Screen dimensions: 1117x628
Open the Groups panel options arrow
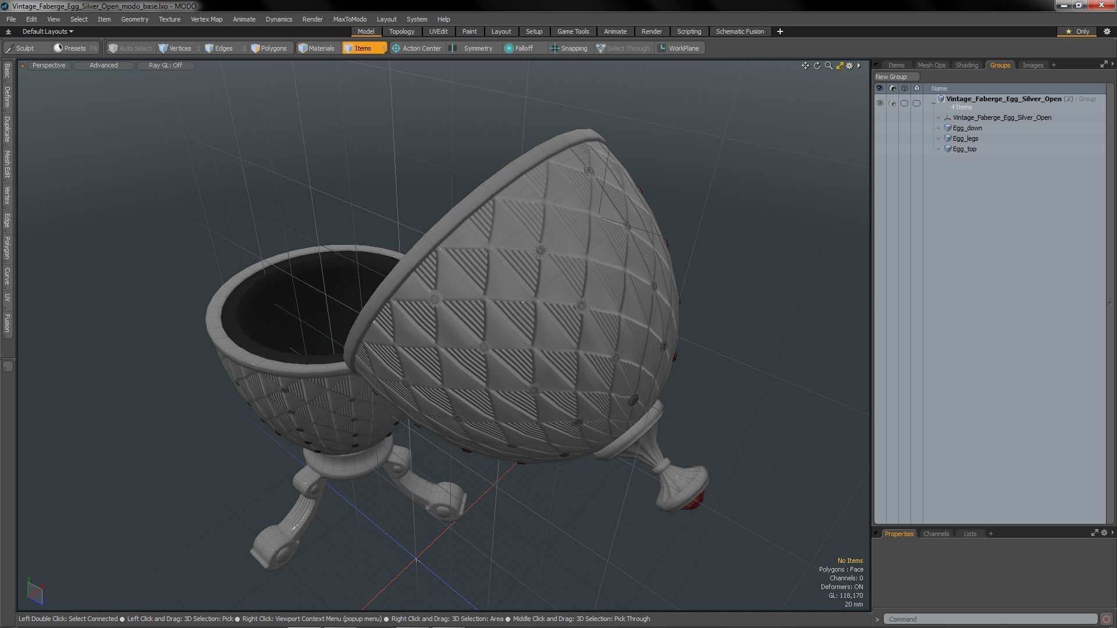[x=1113, y=64]
